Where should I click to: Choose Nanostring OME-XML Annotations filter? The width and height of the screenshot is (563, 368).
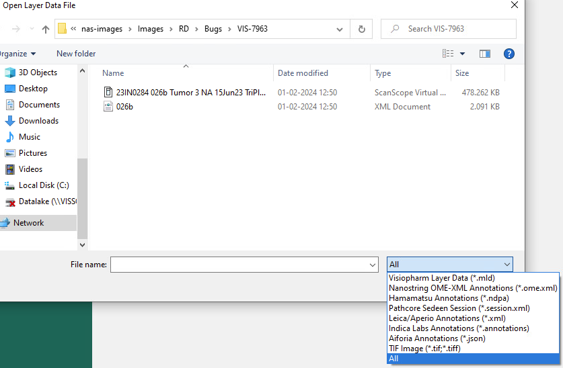(474, 288)
